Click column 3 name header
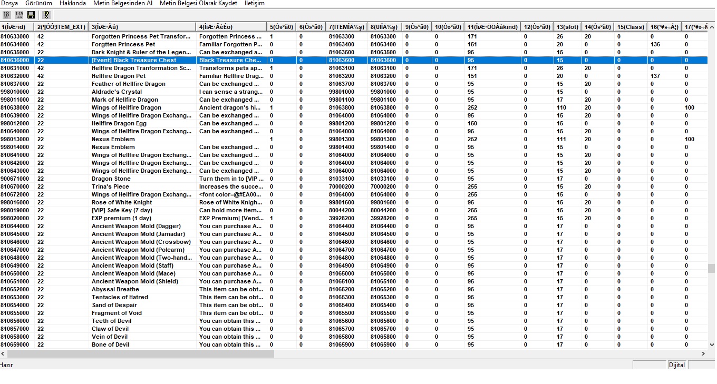717x384 pixels. click(142, 27)
